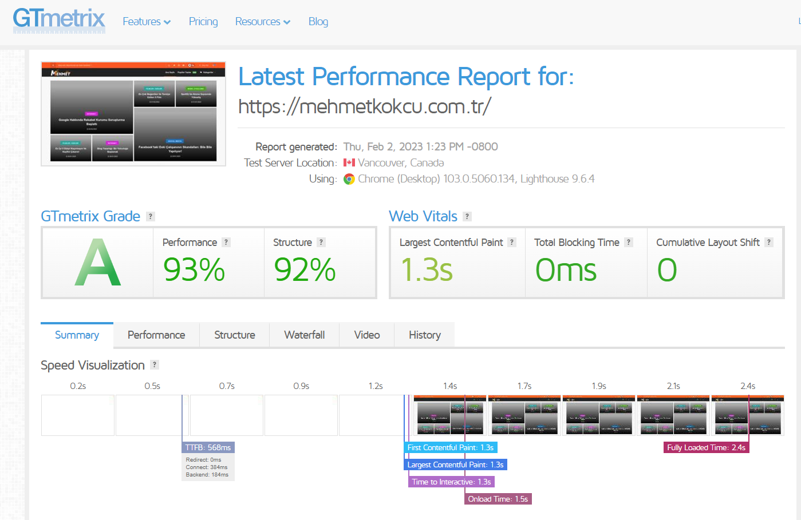
Task: Go to the Pricing page
Action: [x=203, y=22]
